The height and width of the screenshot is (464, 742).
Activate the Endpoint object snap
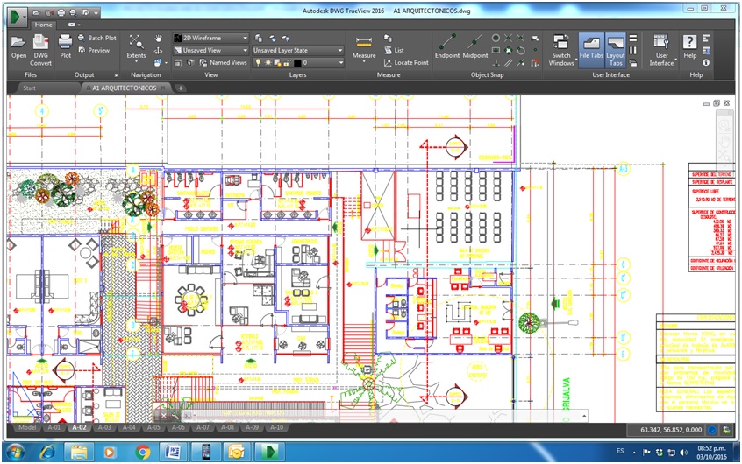pos(447,43)
